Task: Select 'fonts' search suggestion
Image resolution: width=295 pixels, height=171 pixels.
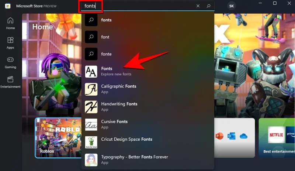Action: [x=148, y=20]
